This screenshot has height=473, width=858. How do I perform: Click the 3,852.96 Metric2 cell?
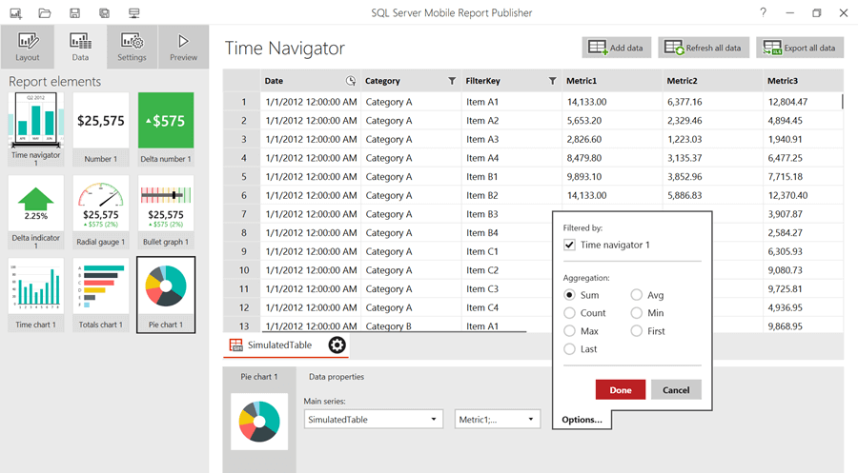pos(712,176)
